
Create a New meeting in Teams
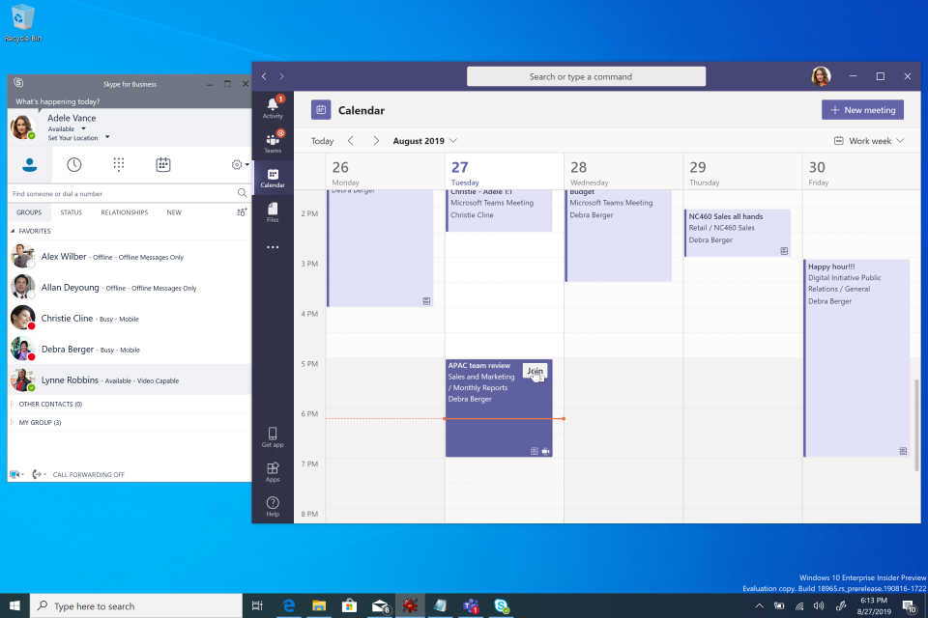[x=861, y=109]
